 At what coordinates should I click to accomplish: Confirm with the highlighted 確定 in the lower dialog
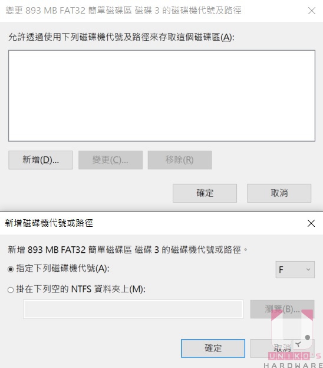(213, 349)
